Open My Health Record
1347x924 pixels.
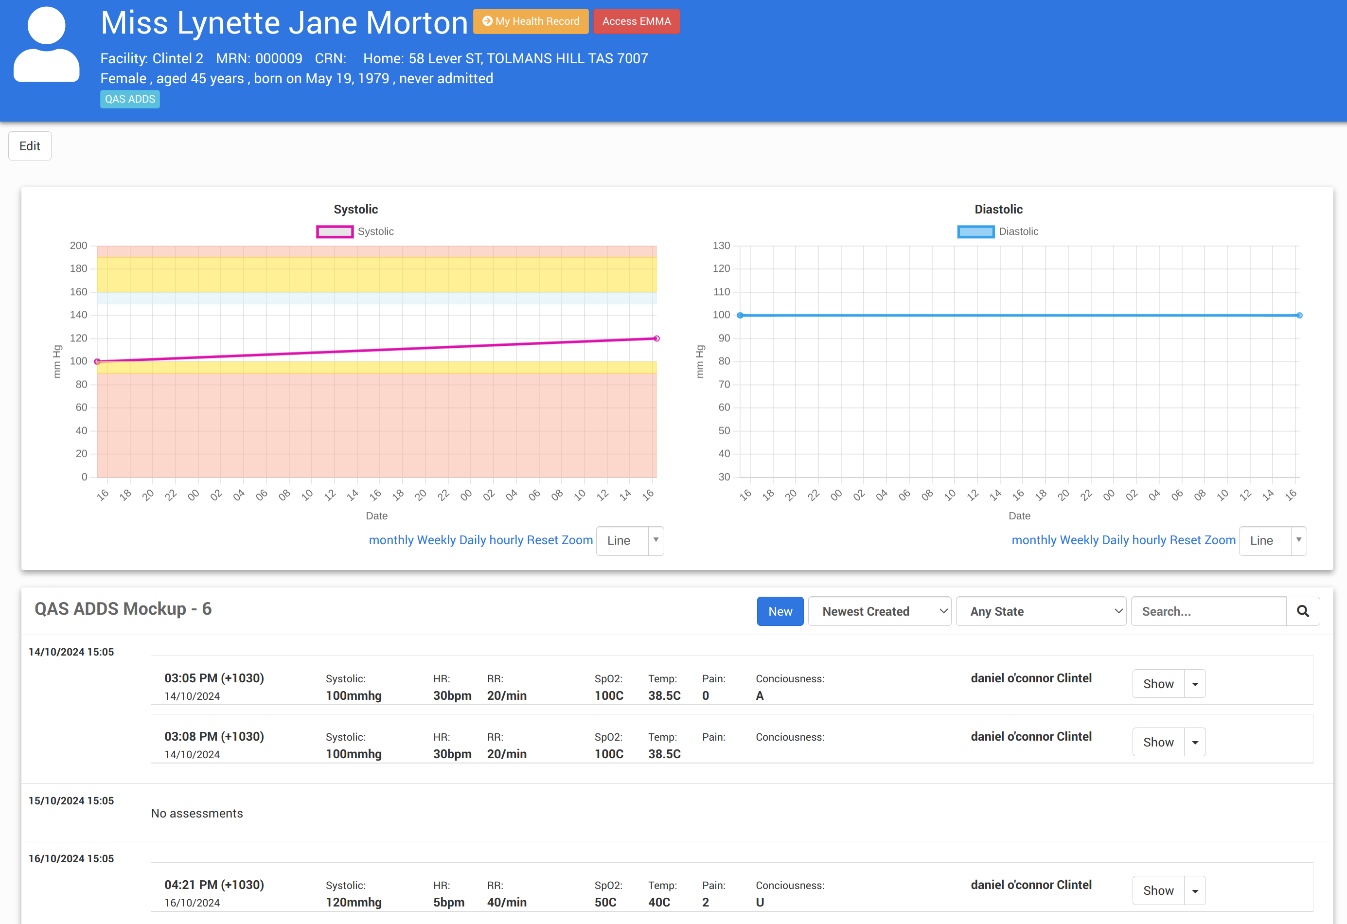[531, 21]
